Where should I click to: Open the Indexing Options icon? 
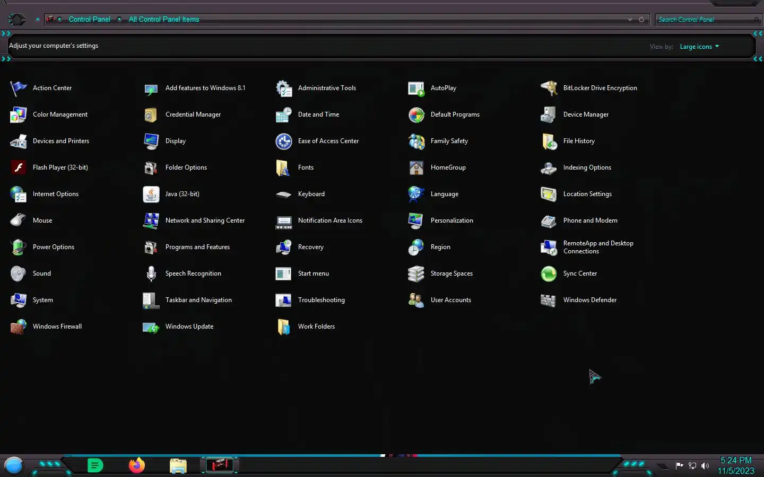coord(549,167)
